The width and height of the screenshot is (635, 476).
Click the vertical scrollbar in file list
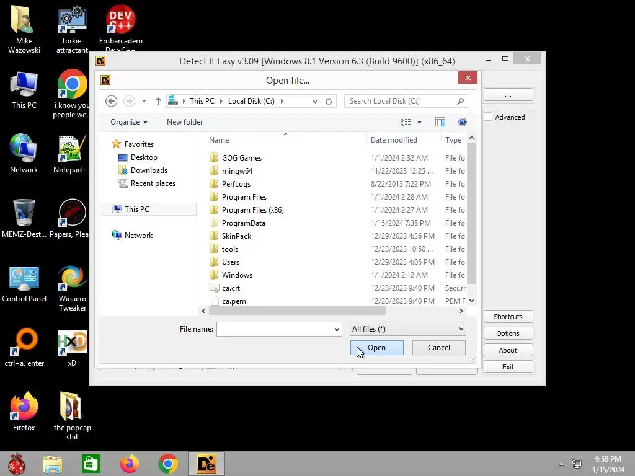click(471, 213)
